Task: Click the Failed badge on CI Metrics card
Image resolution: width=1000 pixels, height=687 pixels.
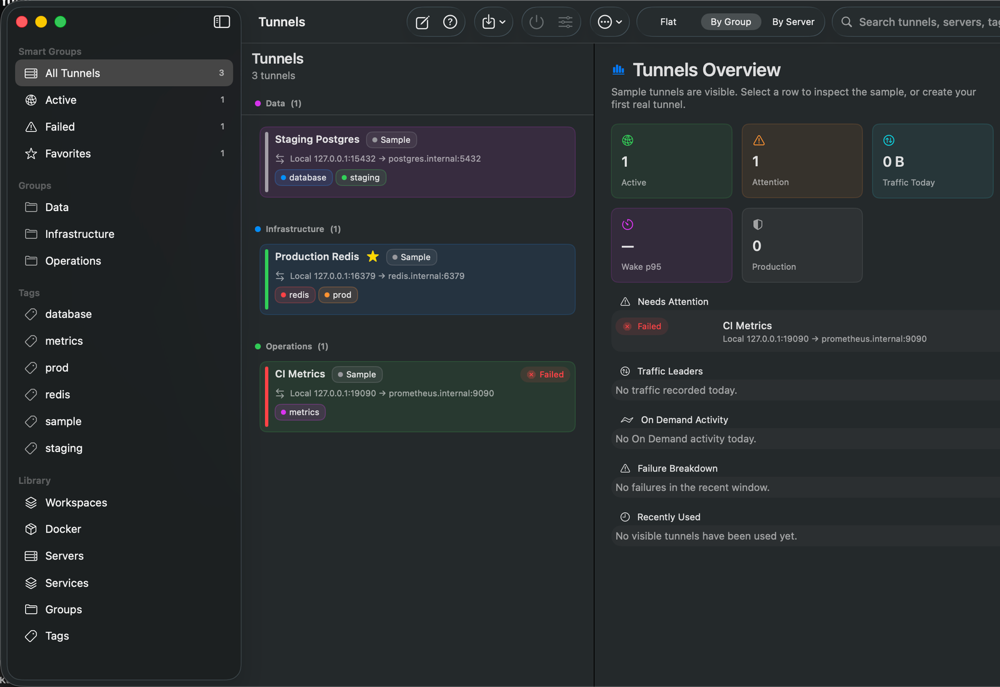Action: [546, 375]
